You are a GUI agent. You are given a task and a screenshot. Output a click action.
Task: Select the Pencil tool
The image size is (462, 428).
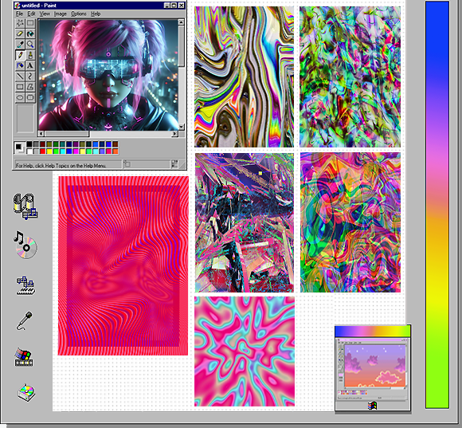20,55
